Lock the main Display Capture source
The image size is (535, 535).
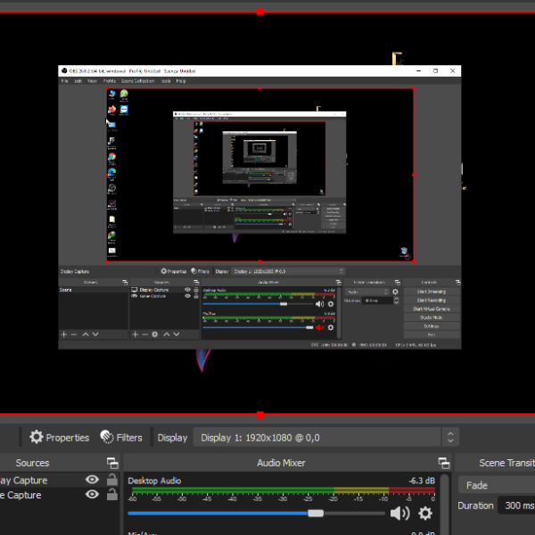click(x=112, y=480)
